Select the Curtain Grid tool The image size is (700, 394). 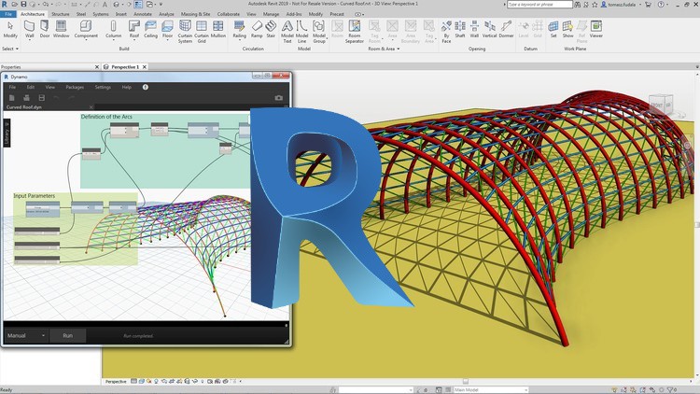202,31
